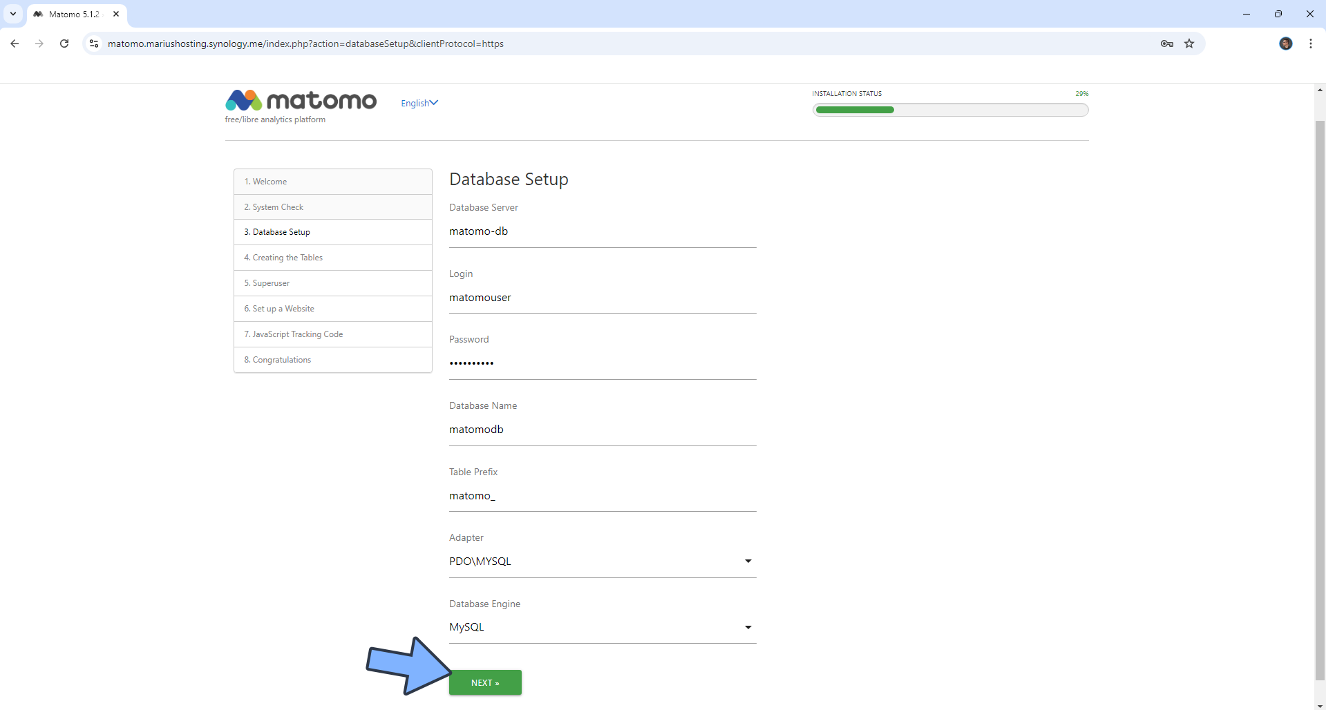This screenshot has width=1326, height=710.
Task: Click the Password field
Action: [603, 364]
